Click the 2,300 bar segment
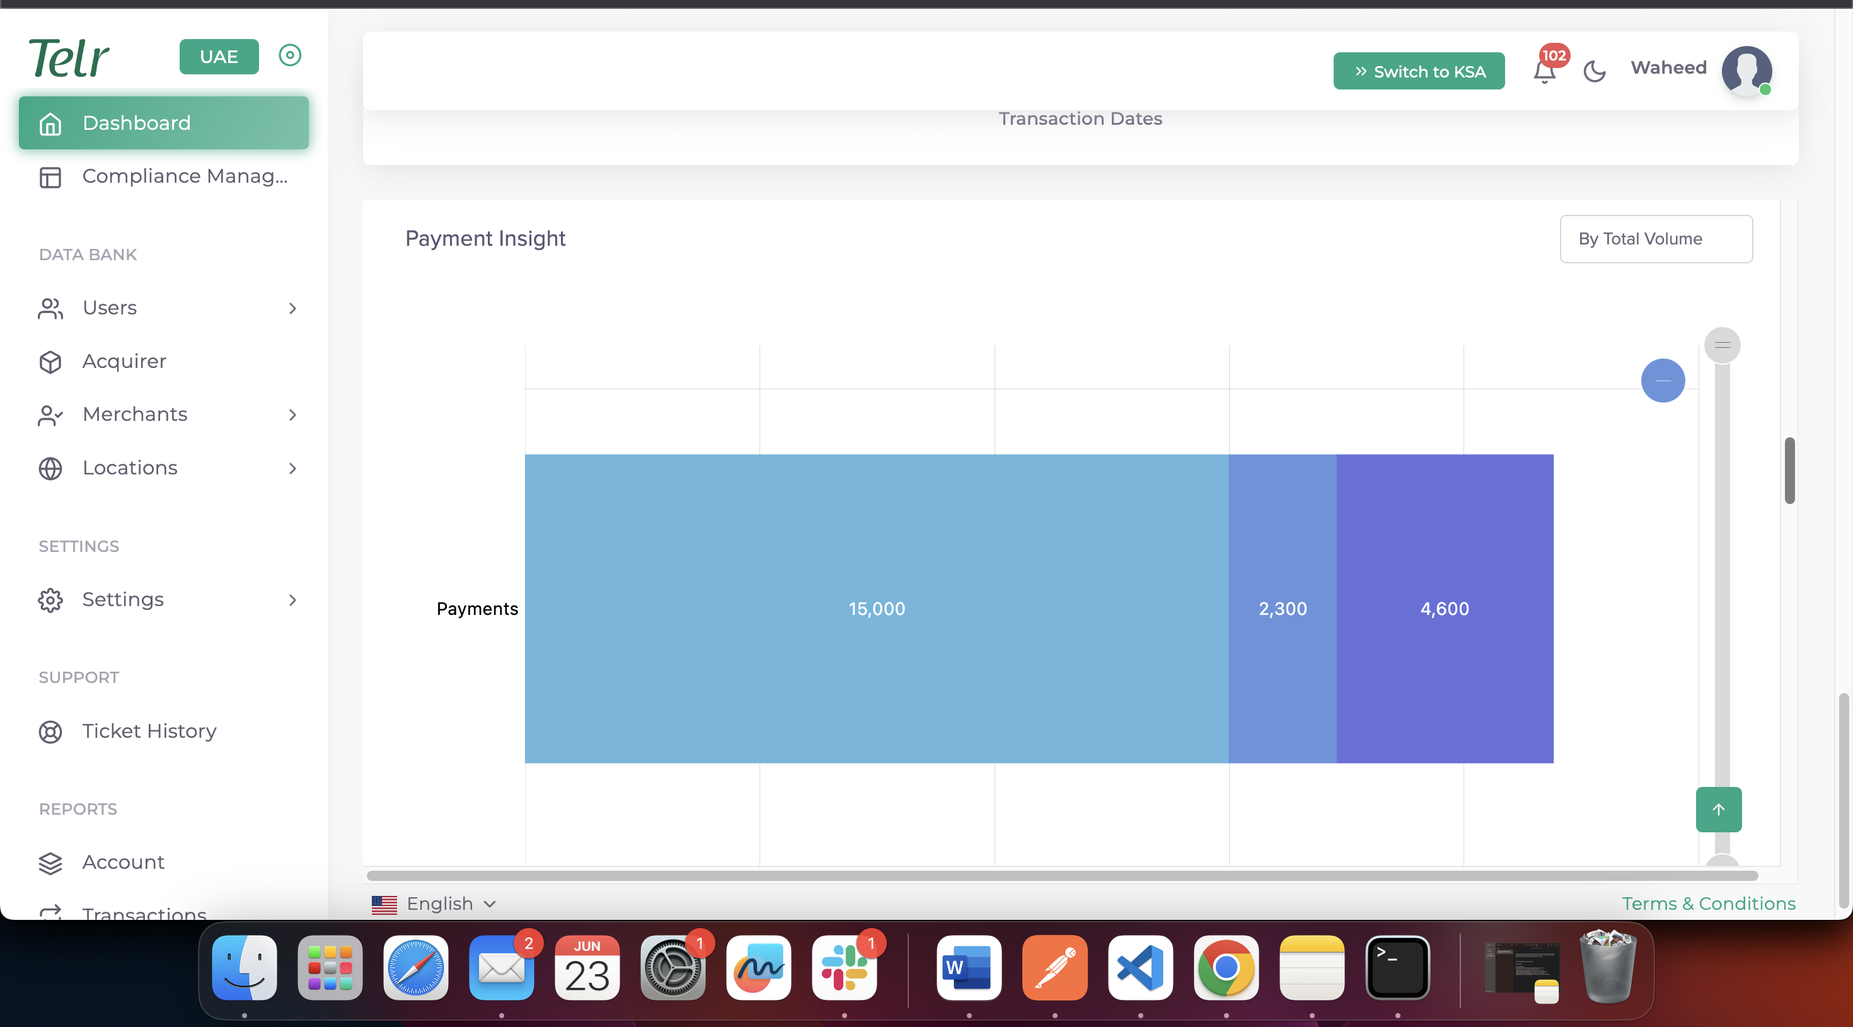 (x=1283, y=609)
